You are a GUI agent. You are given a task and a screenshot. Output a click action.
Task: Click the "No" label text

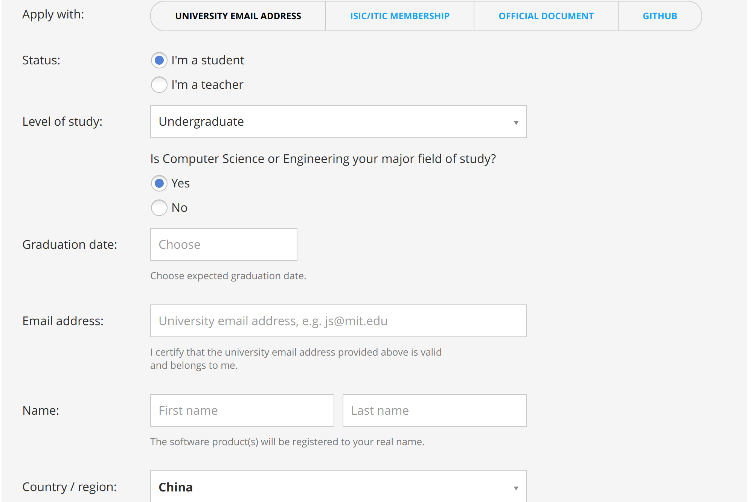coord(179,208)
